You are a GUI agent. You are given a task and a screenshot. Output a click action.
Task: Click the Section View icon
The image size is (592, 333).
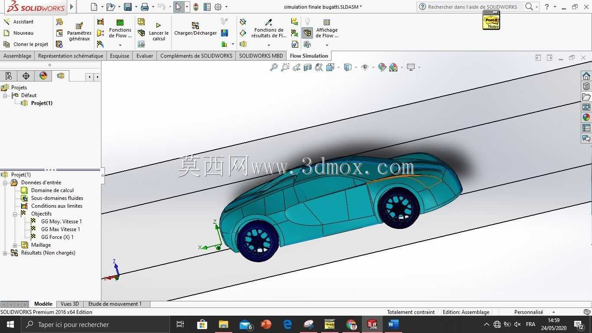click(x=308, y=67)
